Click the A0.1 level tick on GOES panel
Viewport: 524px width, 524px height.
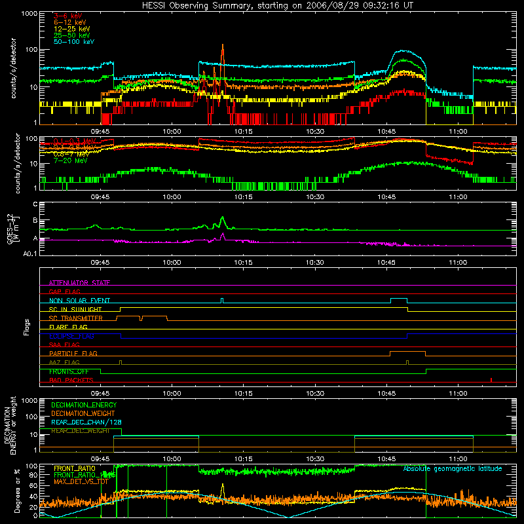click(30, 253)
